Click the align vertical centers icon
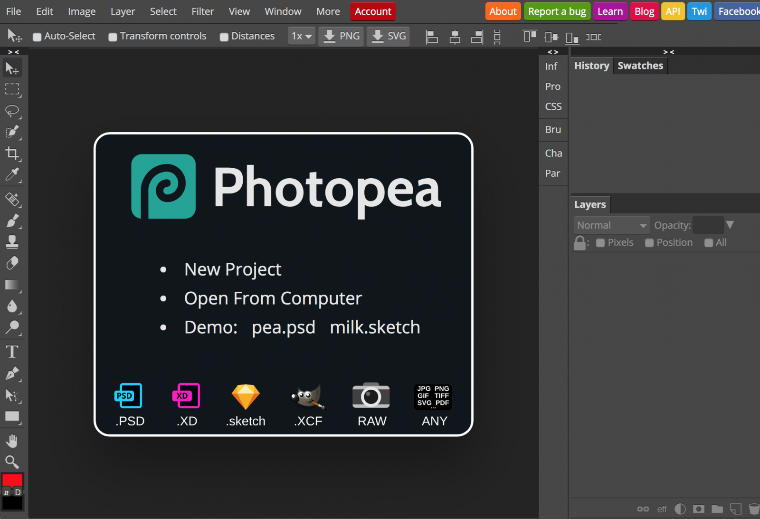This screenshot has height=519, width=760. [x=551, y=37]
